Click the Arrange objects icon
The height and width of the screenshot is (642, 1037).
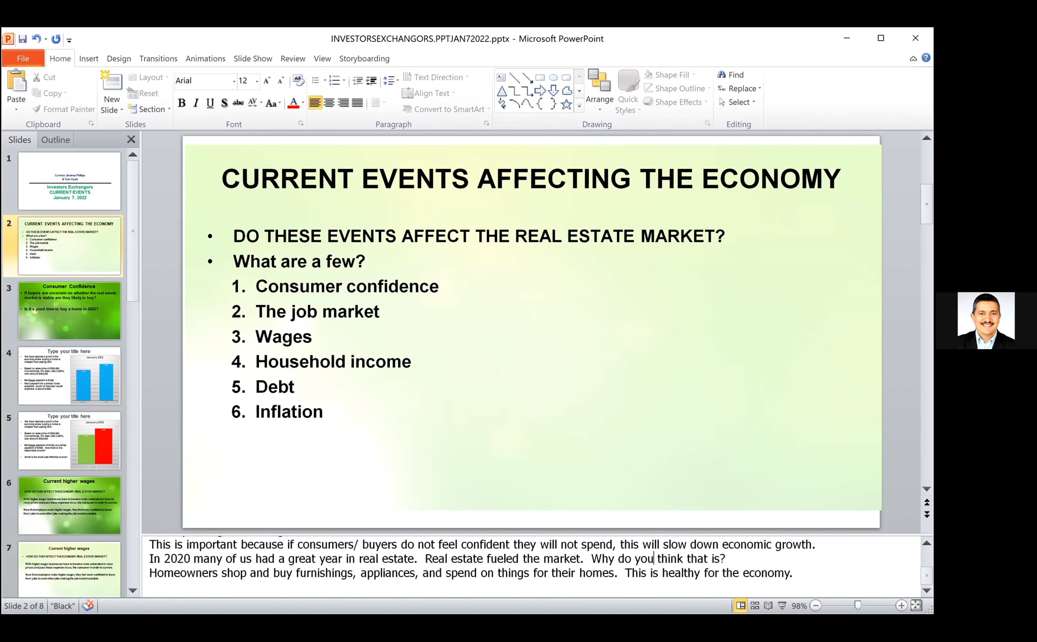[x=599, y=81]
